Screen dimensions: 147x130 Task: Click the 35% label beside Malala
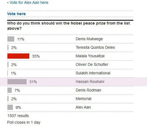tap(36, 56)
